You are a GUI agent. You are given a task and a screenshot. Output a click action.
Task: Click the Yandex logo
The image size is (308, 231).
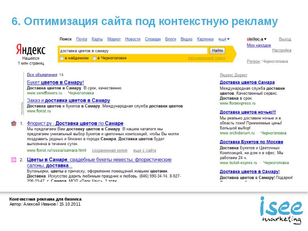coord(31,50)
